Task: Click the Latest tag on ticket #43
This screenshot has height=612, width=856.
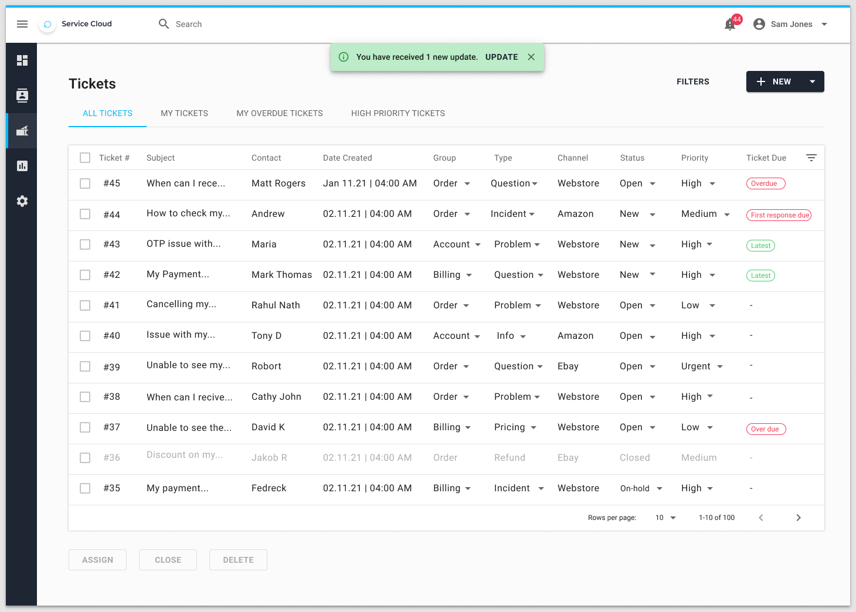Action: (760, 246)
